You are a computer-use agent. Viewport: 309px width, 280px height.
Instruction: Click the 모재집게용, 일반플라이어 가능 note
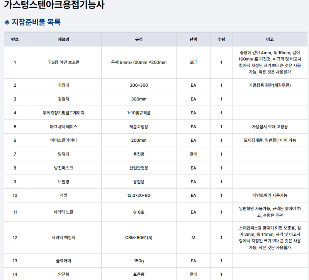coord(270,140)
